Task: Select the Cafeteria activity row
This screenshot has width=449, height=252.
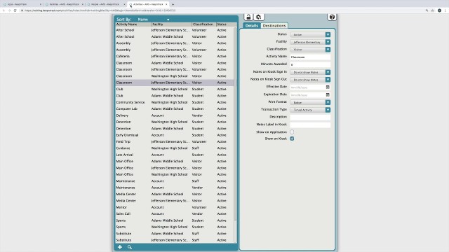Action: pyautogui.click(x=175, y=56)
